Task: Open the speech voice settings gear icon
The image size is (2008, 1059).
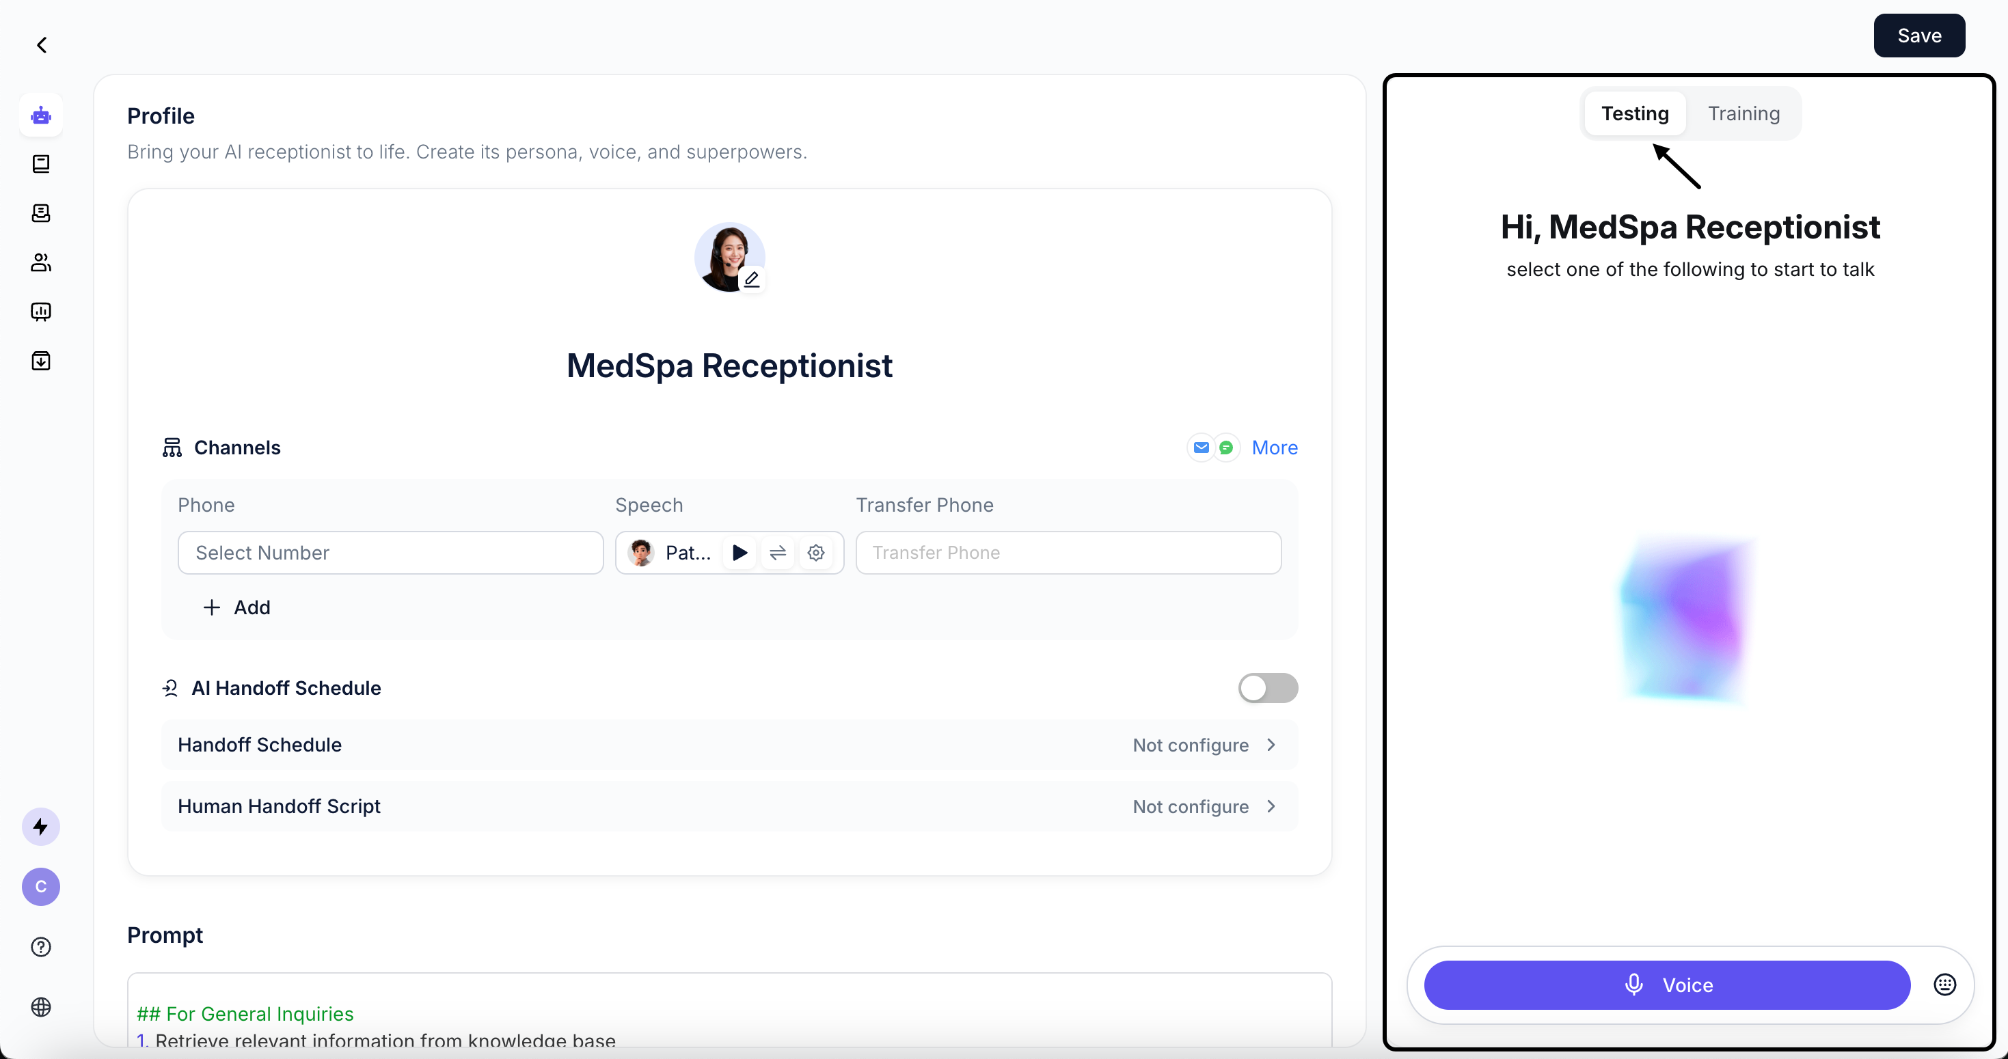Action: [815, 553]
